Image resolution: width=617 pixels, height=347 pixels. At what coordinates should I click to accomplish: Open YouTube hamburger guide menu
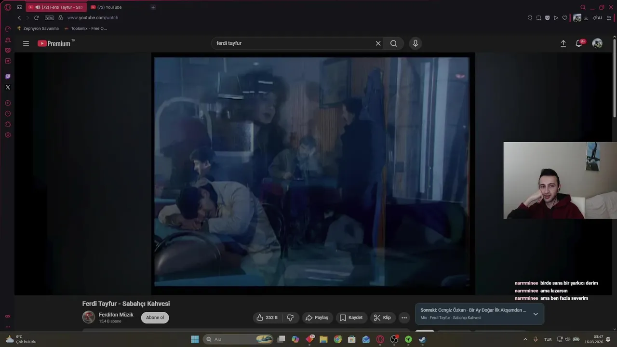26,43
